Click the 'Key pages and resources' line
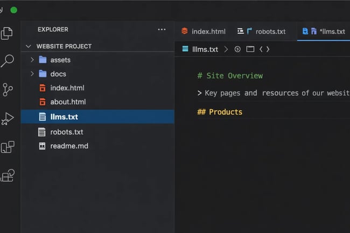Viewport: 350px width, 233px height. [273, 93]
